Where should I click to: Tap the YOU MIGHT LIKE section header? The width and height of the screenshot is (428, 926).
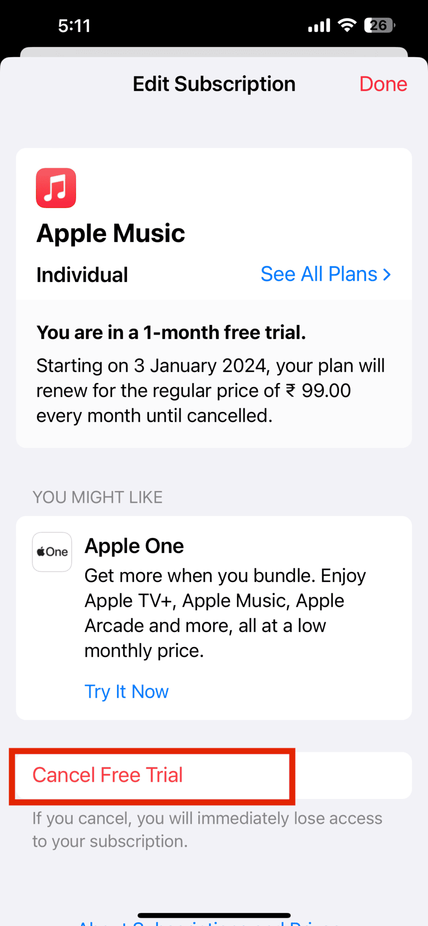click(x=98, y=497)
